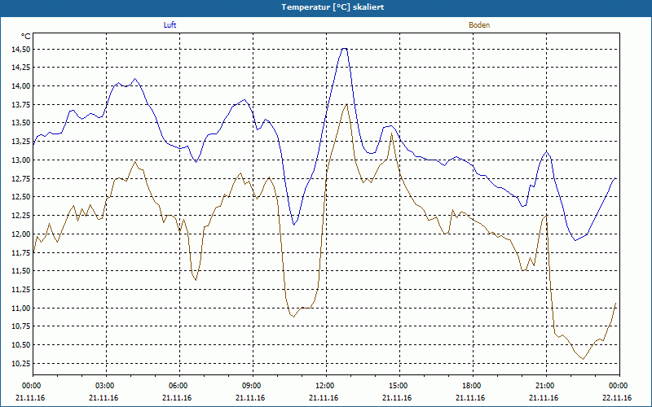Click the y-axis value 14,25
Viewport: 652px width, 407px height.
pyautogui.click(x=21, y=68)
